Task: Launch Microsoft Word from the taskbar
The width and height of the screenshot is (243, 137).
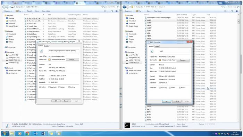Action: [43, 134]
